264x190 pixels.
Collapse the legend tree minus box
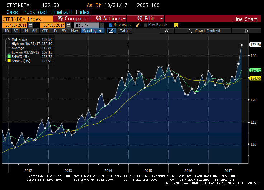click(5, 39)
